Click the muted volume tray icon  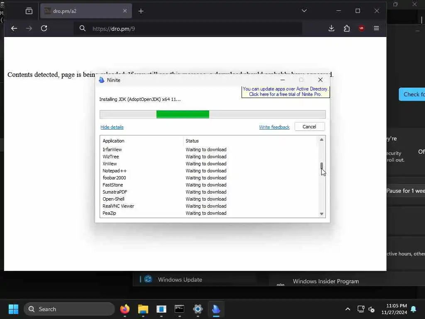click(371, 309)
